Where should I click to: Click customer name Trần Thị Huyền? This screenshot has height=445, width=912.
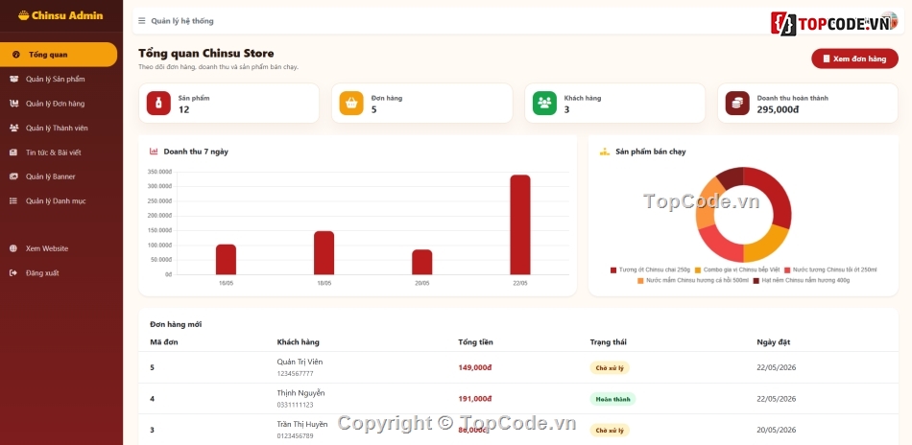click(301, 424)
